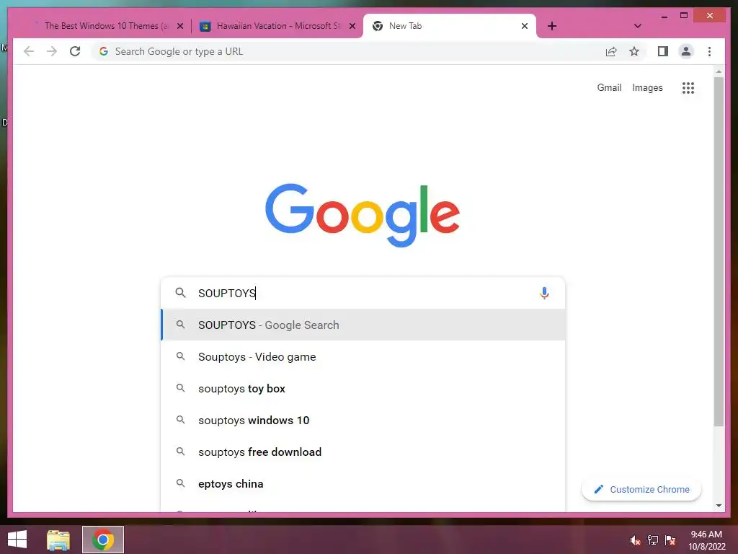Open the Chrome side panel
This screenshot has height=554, width=738.
click(663, 51)
